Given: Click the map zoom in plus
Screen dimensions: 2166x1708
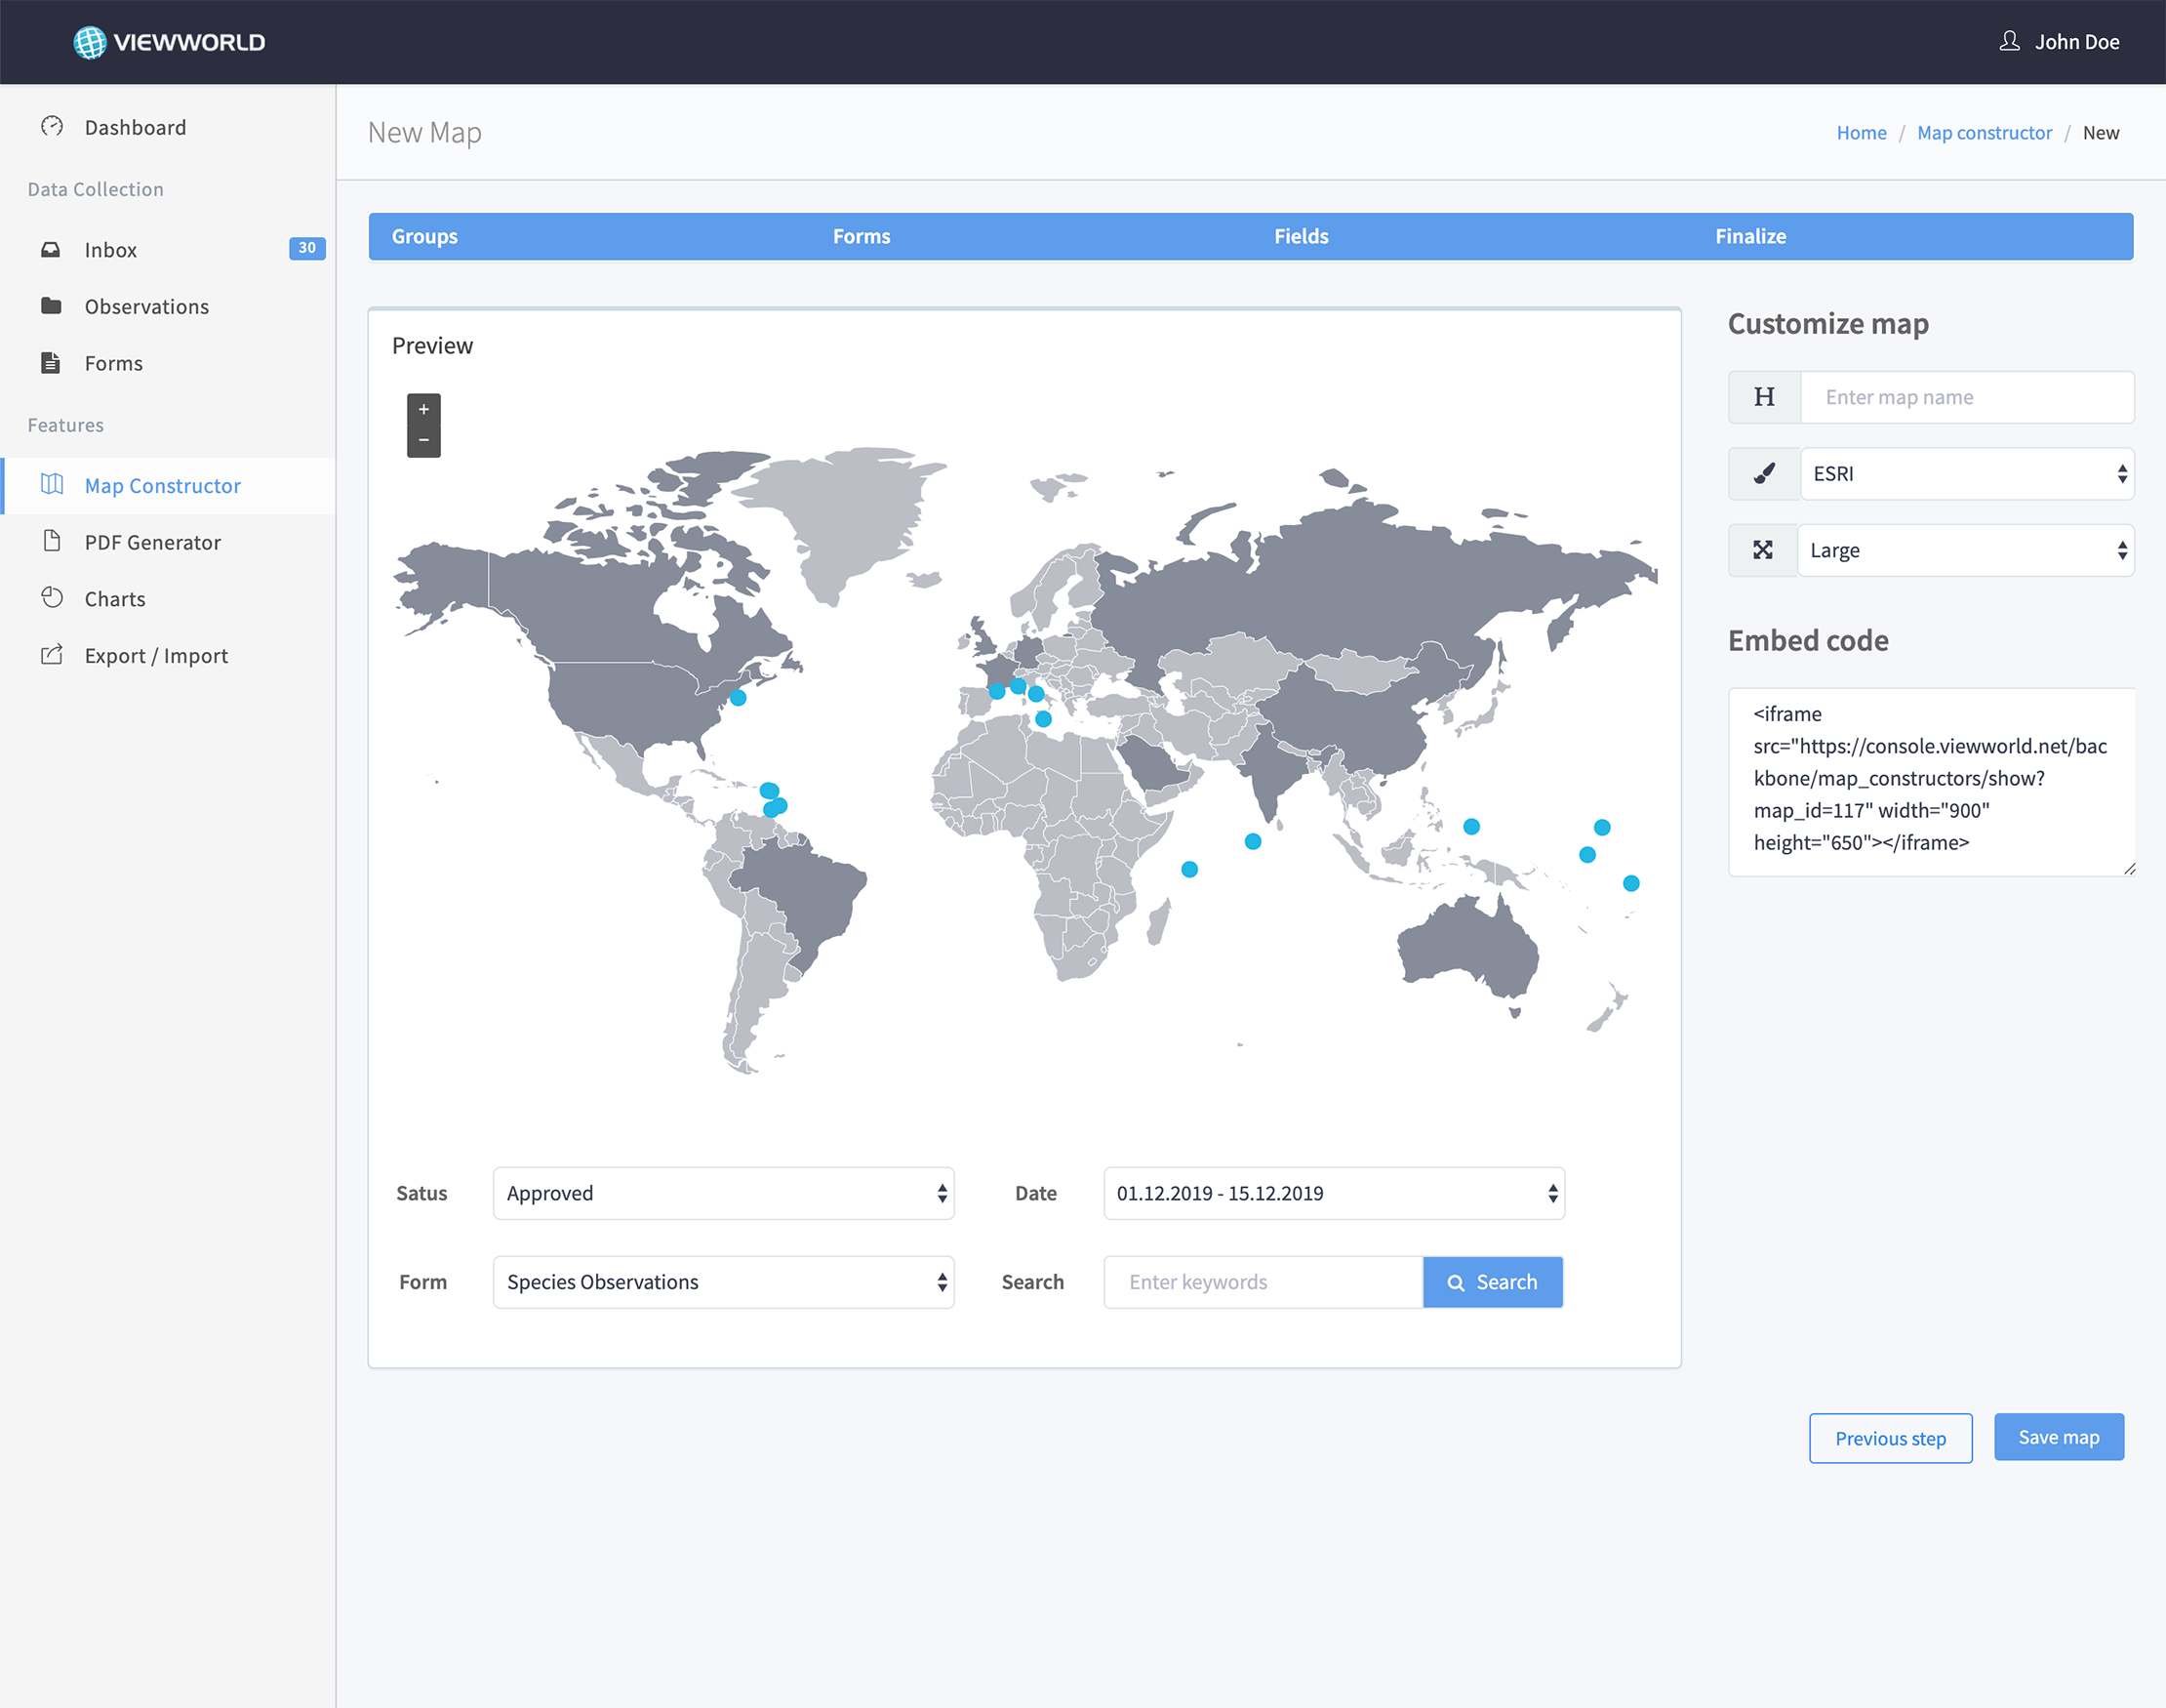Looking at the screenshot, I should point(423,409).
